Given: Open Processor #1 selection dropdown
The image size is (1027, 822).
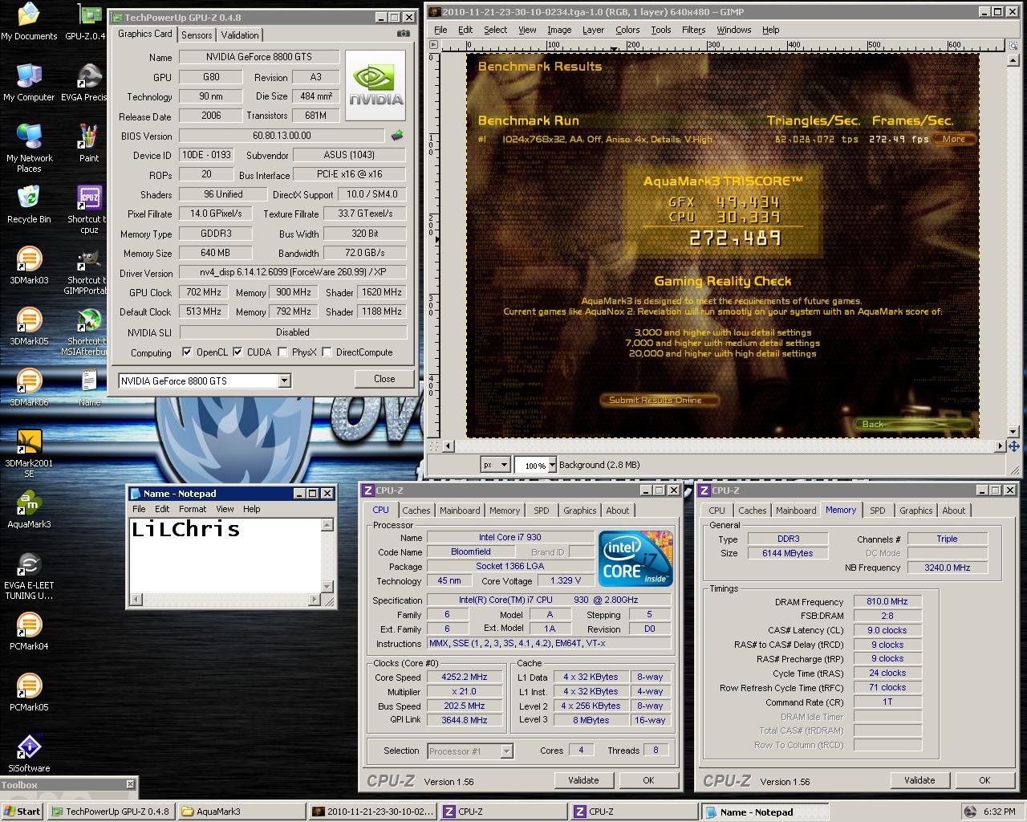Looking at the screenshot, I should pyautogui.click(x=506, y=751).
